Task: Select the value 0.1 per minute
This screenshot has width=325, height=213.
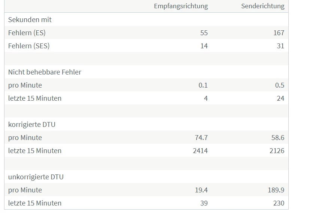Action: point(203,85)
